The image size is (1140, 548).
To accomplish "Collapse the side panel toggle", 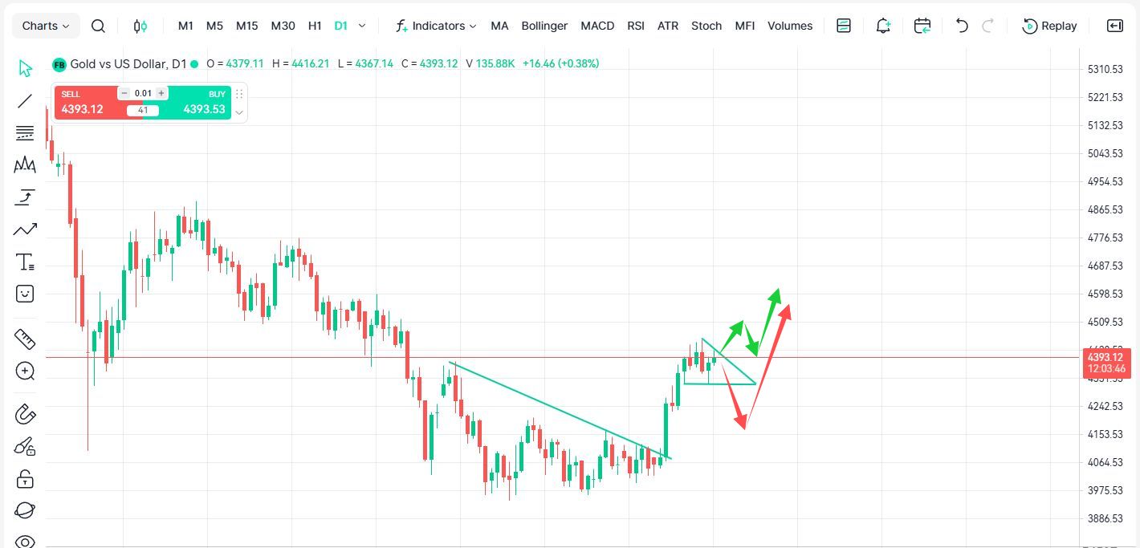I will click(1115, 26).
